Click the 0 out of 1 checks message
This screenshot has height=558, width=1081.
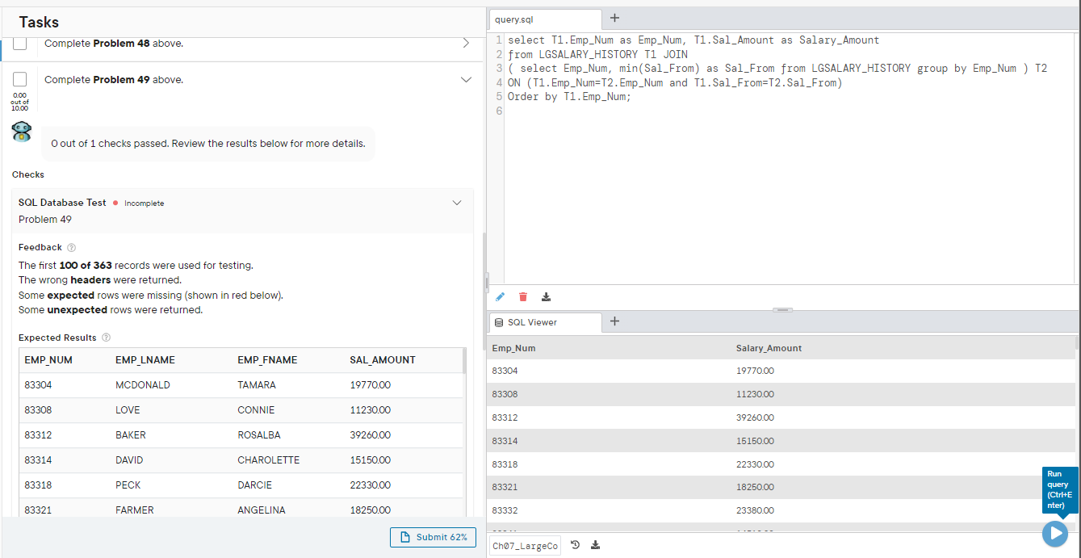pyautogui.click(x=208, y=144)
